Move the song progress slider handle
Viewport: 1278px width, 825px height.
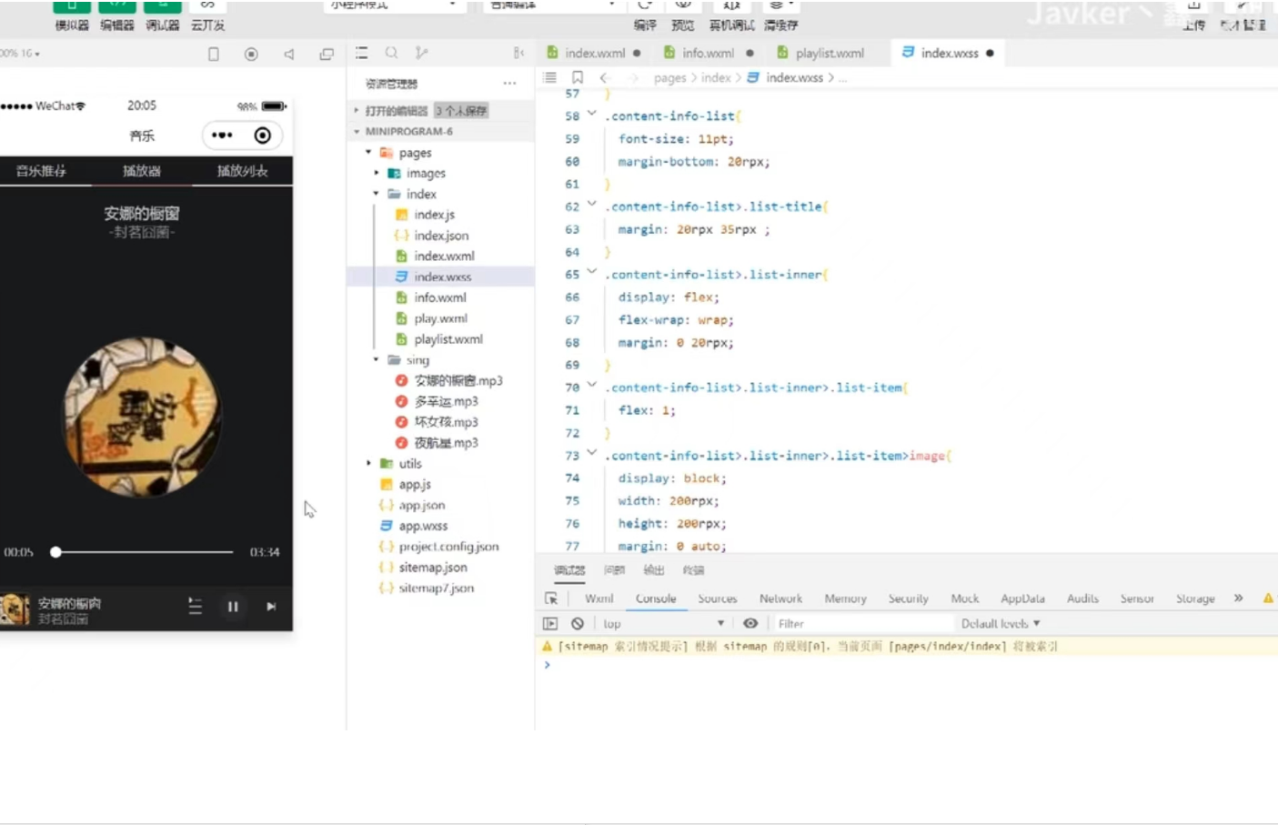pos(55,552)
